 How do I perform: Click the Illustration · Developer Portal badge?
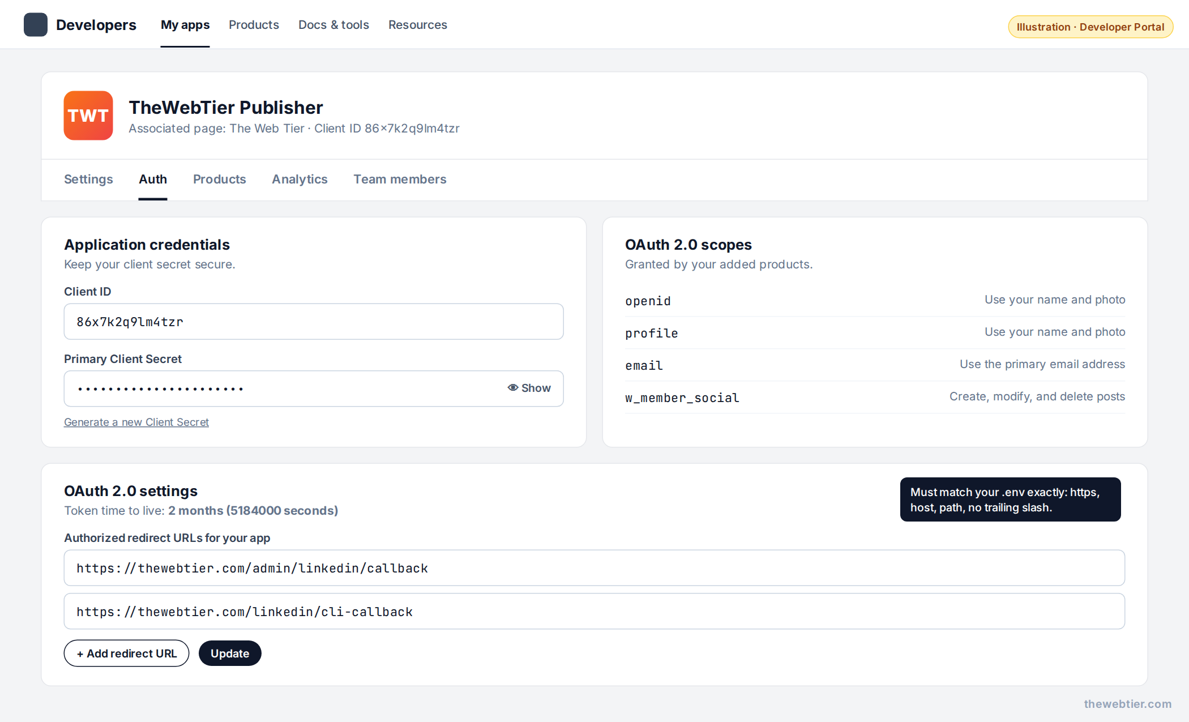pyautogui.click(x=1090, y=27)
